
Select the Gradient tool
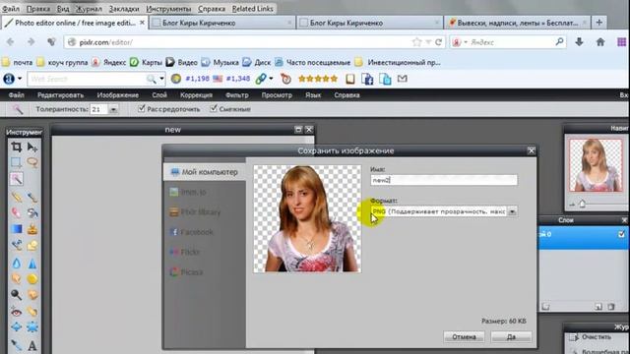click(16, 229)
